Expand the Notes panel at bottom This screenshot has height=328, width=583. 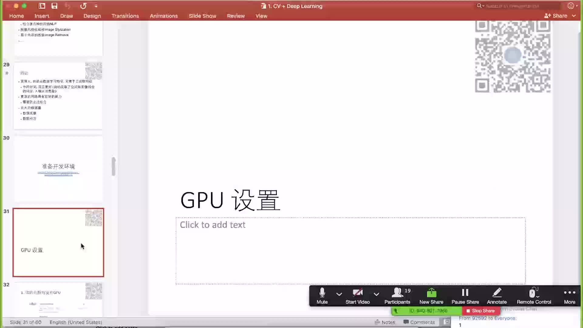coord(385,322)
